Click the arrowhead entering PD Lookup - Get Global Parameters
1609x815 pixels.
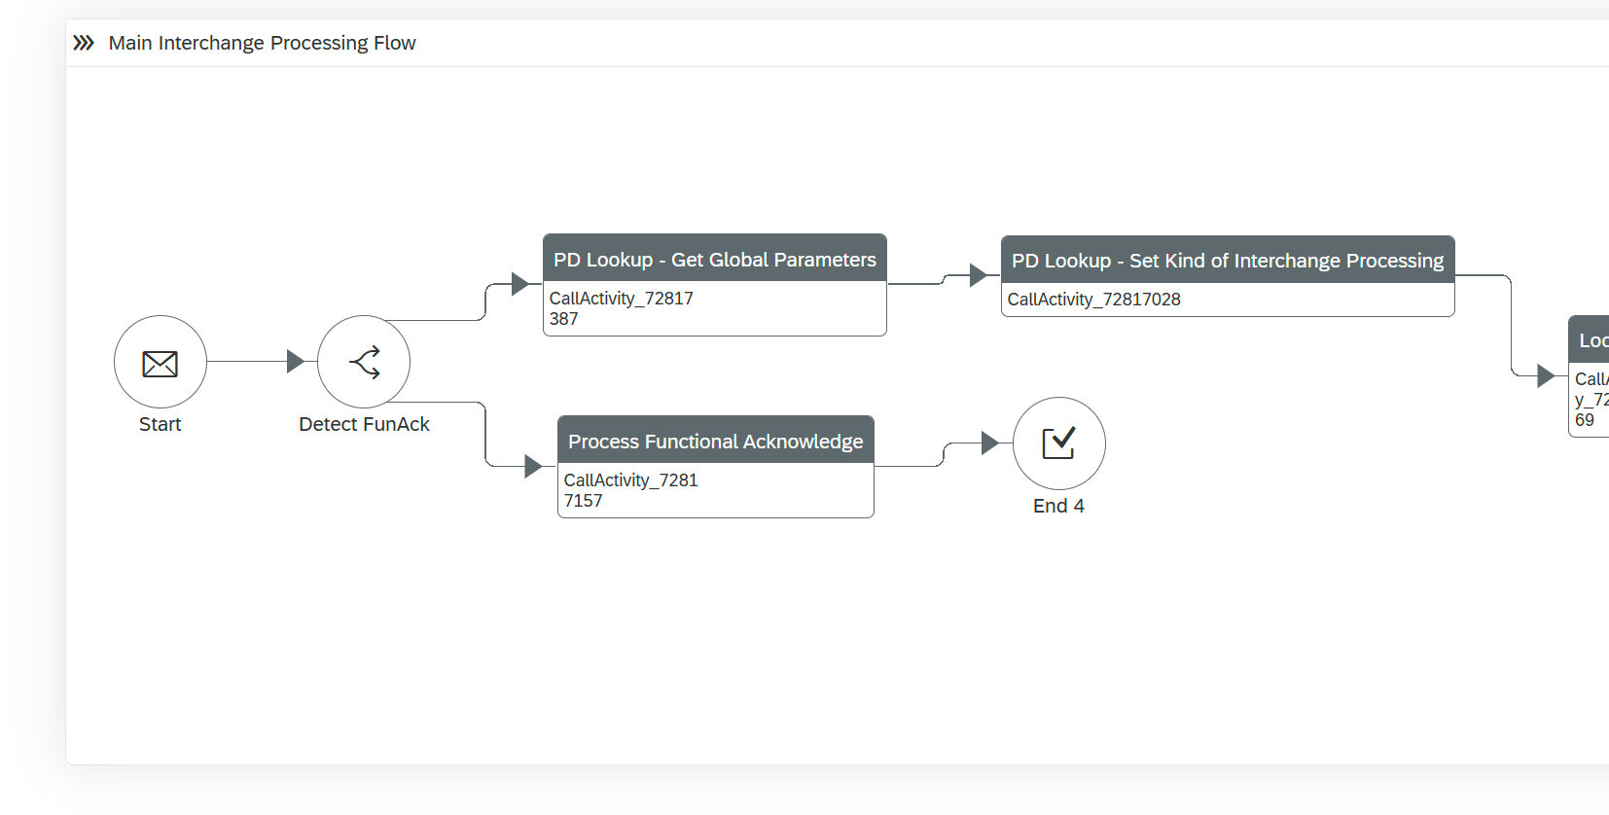[520, 284]
